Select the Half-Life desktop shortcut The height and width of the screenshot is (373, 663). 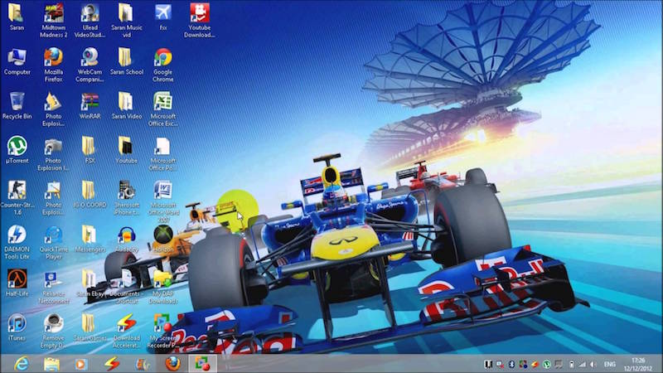point(17,283)
